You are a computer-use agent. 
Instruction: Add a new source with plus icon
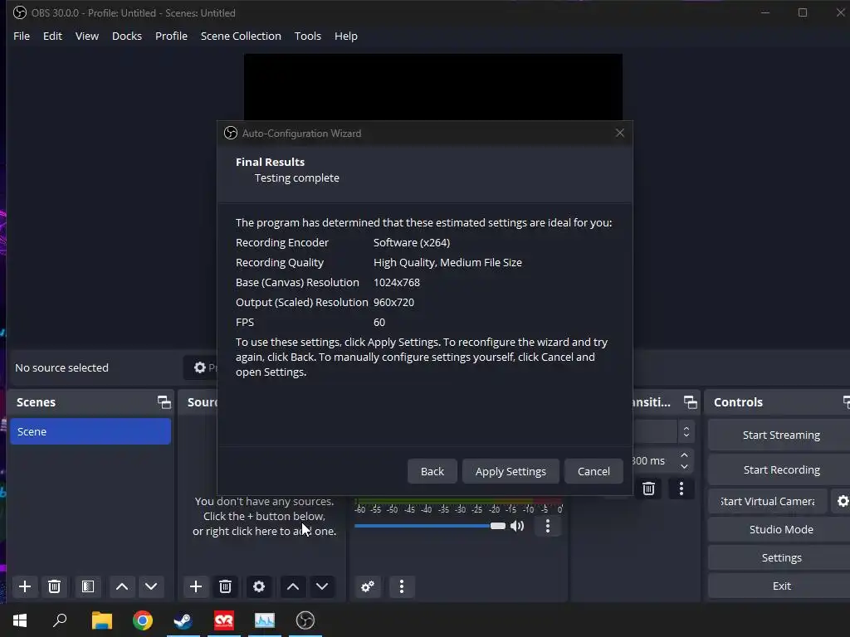pos(196,586)
